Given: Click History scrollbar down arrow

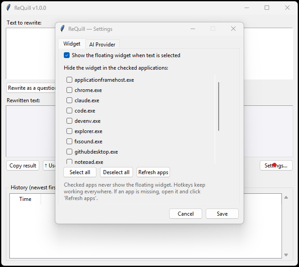Looking at the screenshot, I should 286,255.
